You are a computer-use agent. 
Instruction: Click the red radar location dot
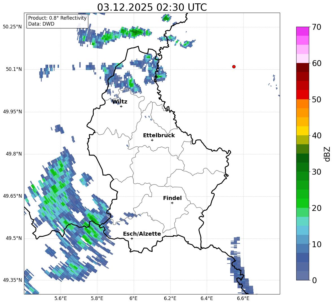234,67
